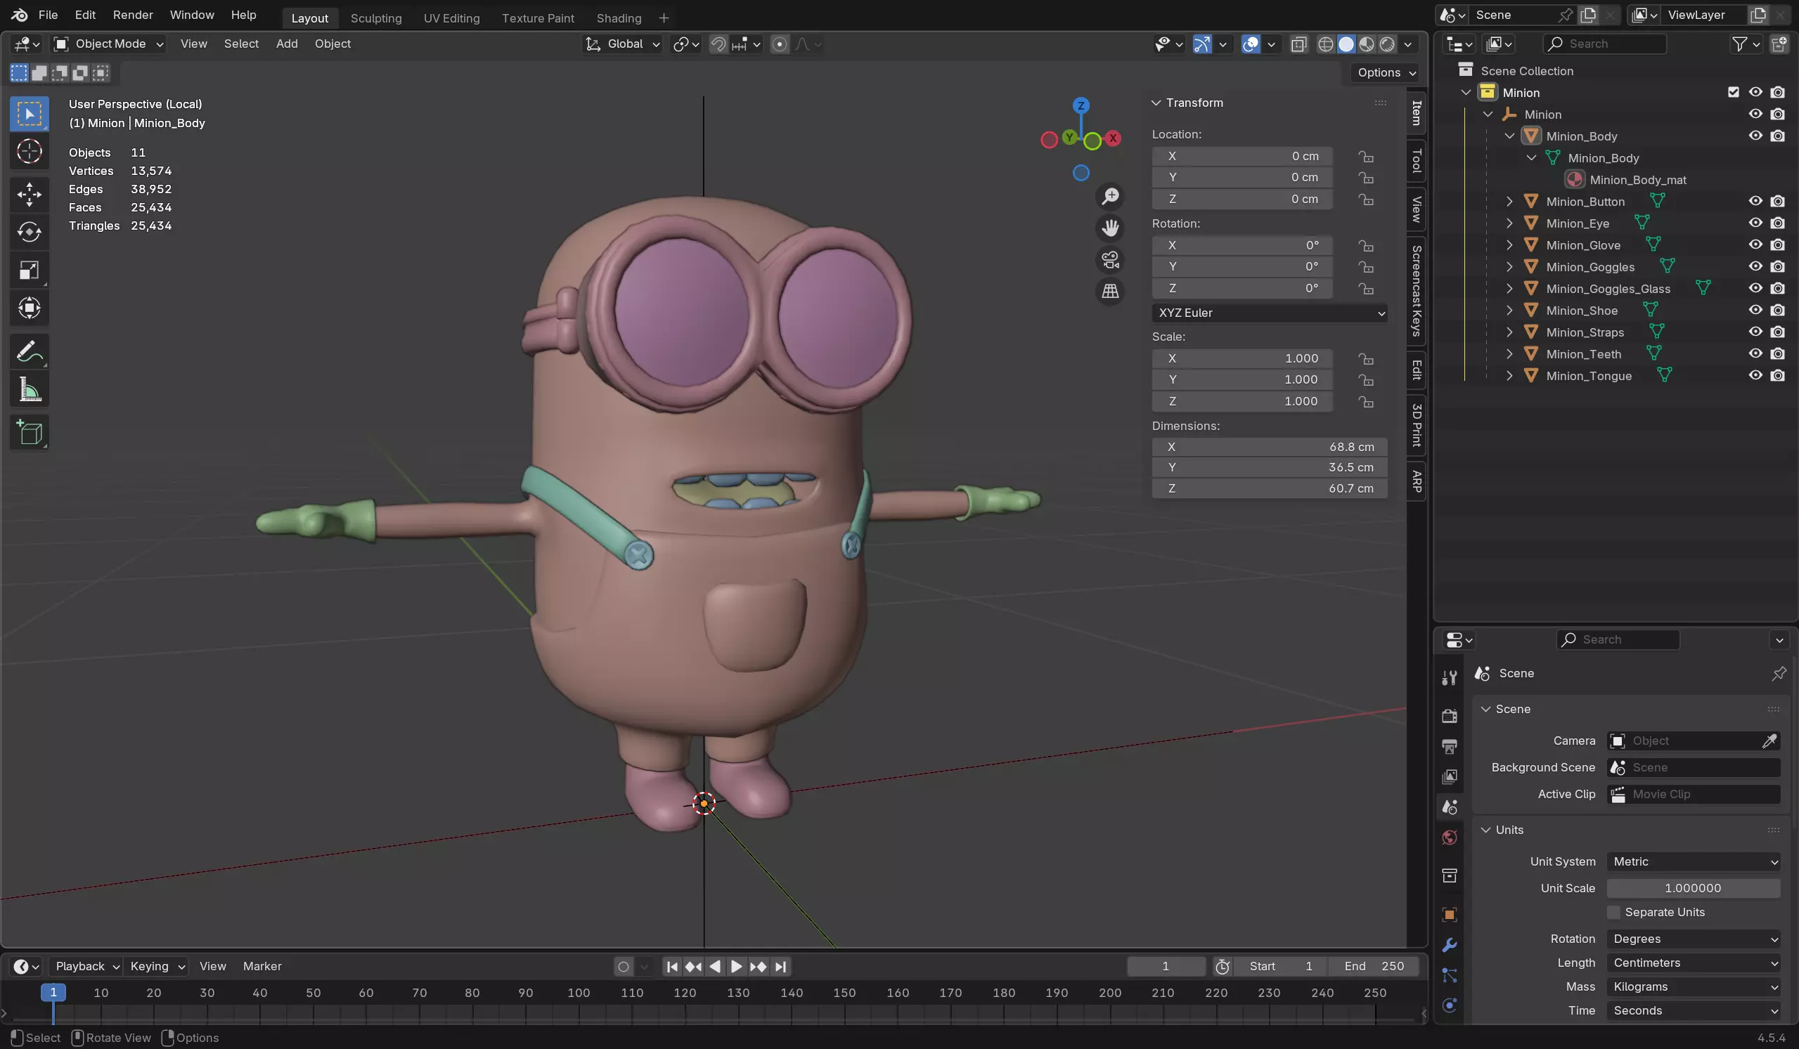Select the Add Cube tool

(x=30, y=432)
